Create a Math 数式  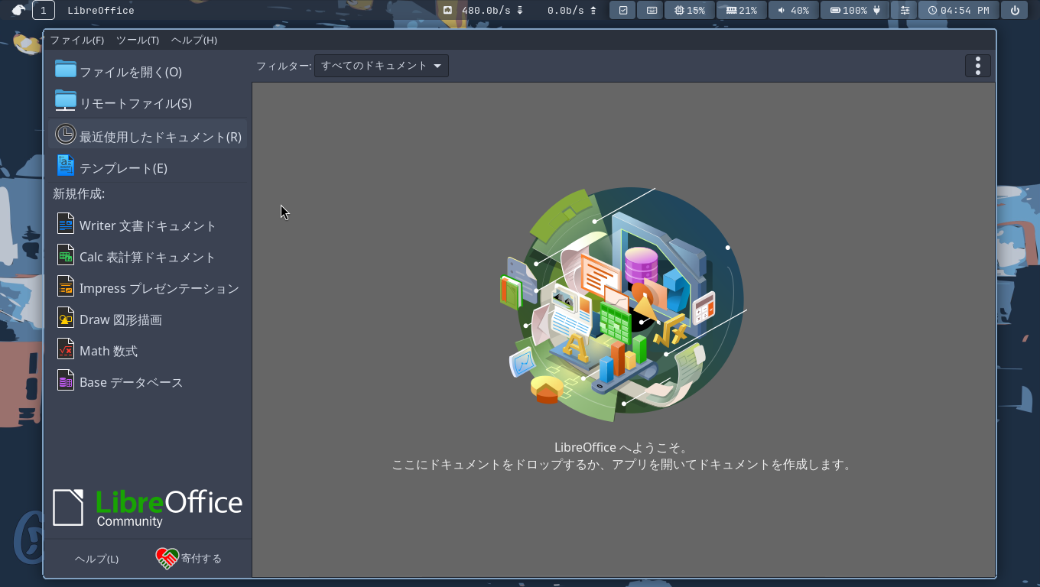pos(148,350)
